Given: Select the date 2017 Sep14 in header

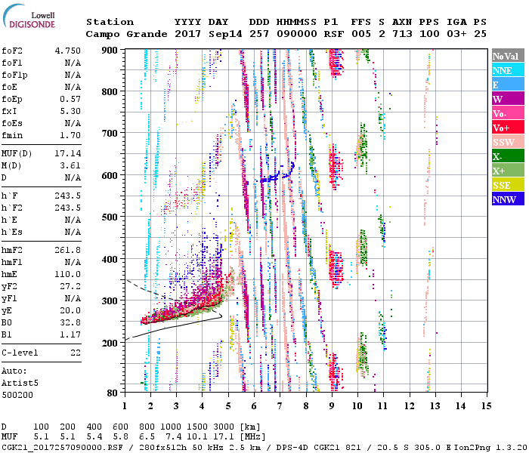Looking at the screenshot, I should click(x=202, y=34).
